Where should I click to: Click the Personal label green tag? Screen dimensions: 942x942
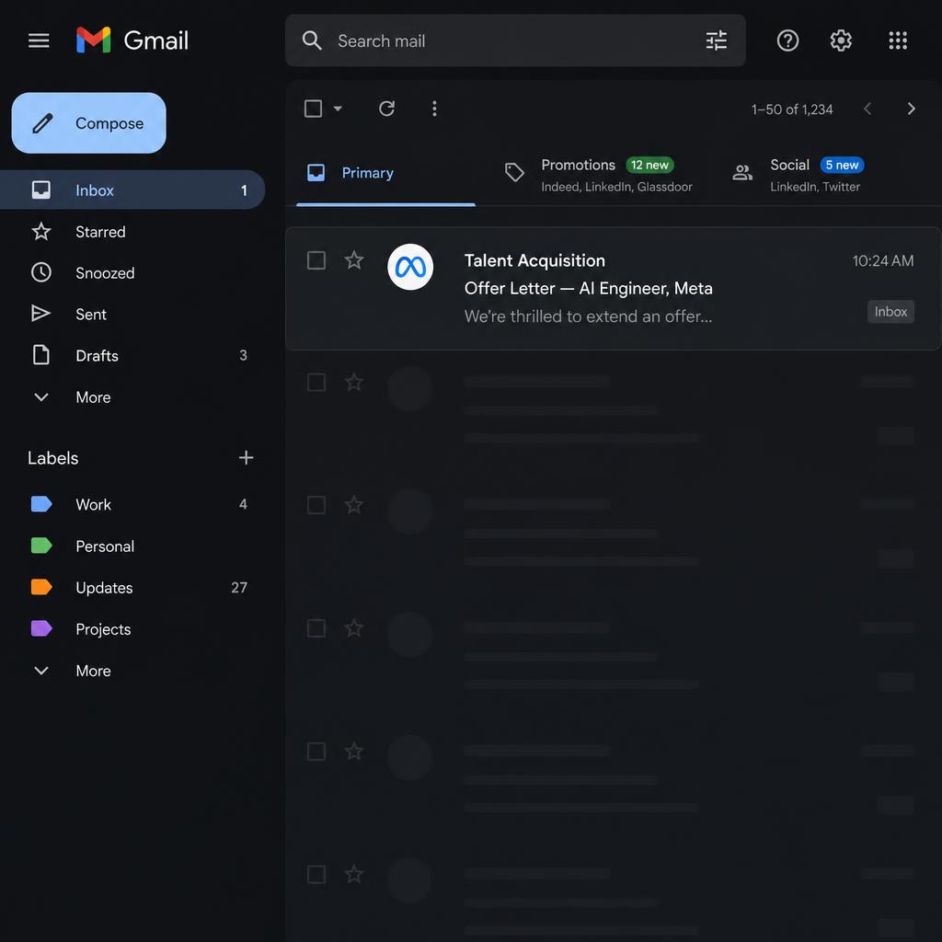41,546
